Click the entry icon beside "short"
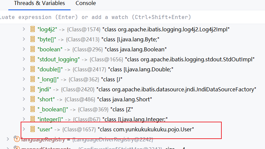 pos(32,99)
